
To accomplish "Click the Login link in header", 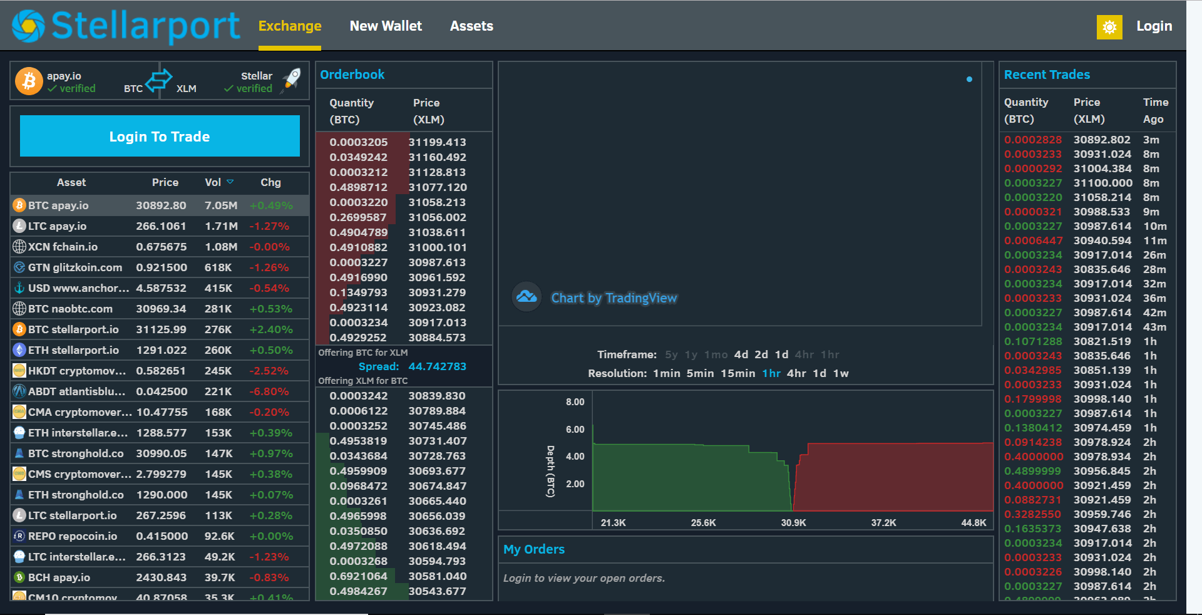I will [x=1154, y=26].
